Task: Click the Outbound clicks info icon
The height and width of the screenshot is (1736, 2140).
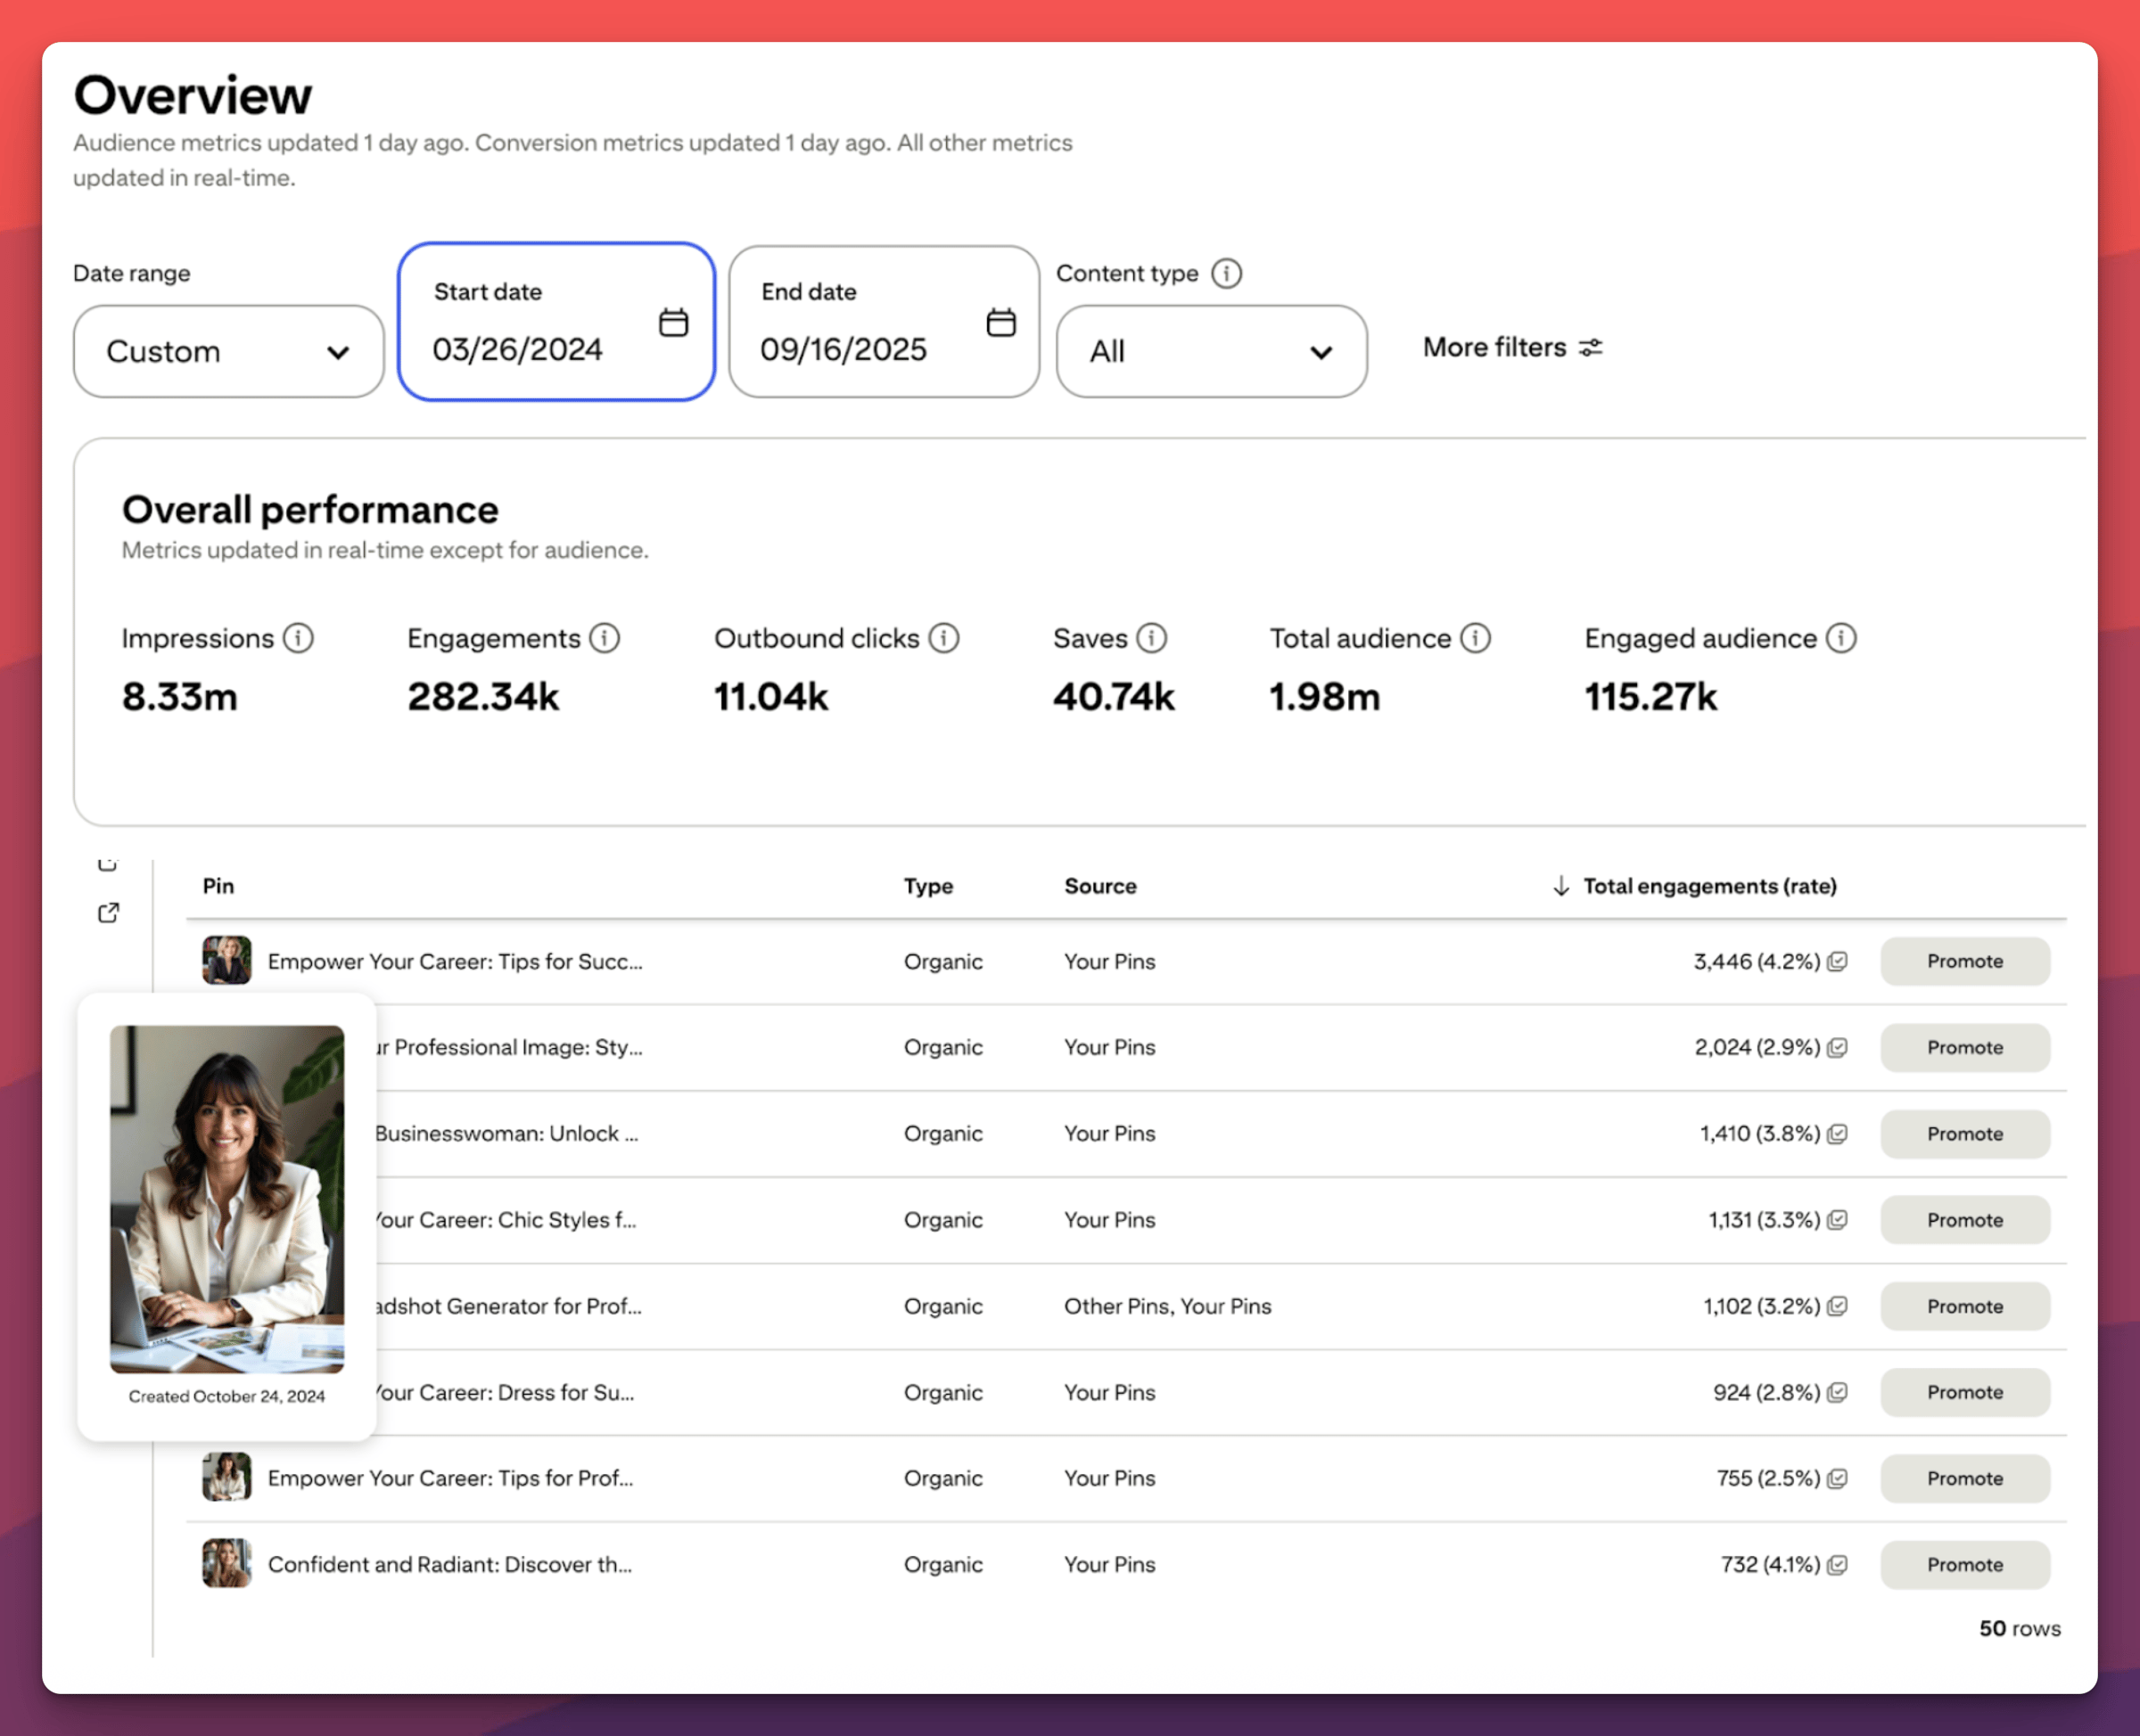Action: pyautogui.click(x=943, y=638)
